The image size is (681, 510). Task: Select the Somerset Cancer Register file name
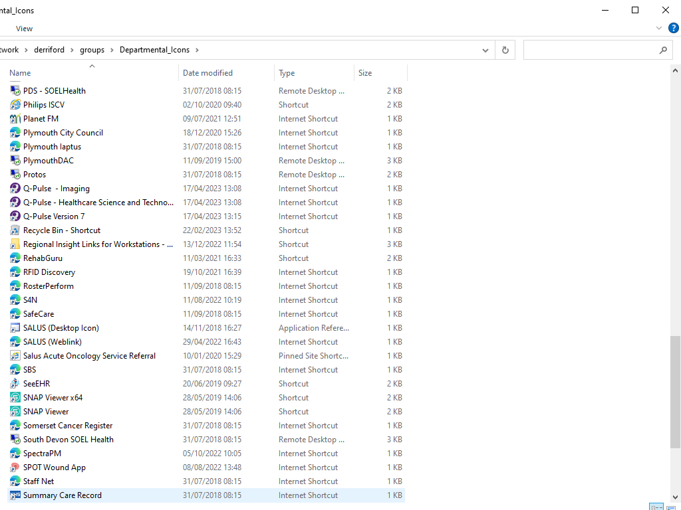tap(68, 426)
